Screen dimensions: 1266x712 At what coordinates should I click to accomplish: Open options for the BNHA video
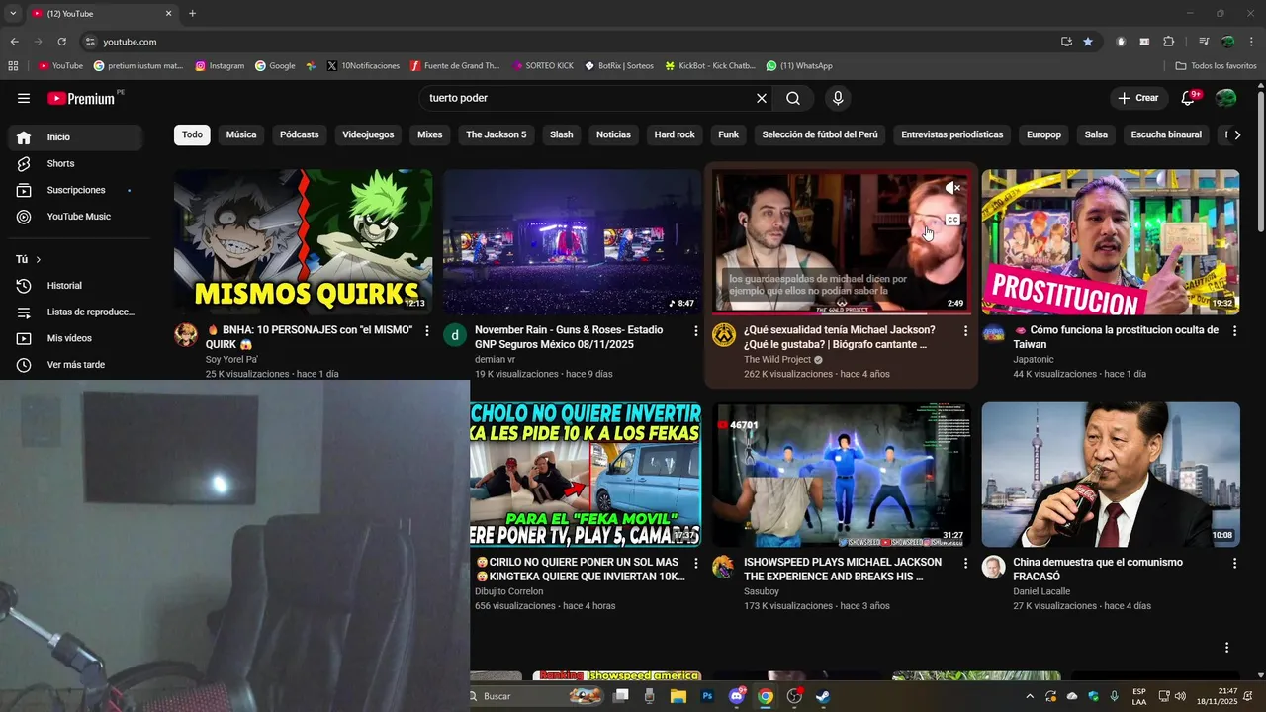pyautogui.click(x=427, y=331)
